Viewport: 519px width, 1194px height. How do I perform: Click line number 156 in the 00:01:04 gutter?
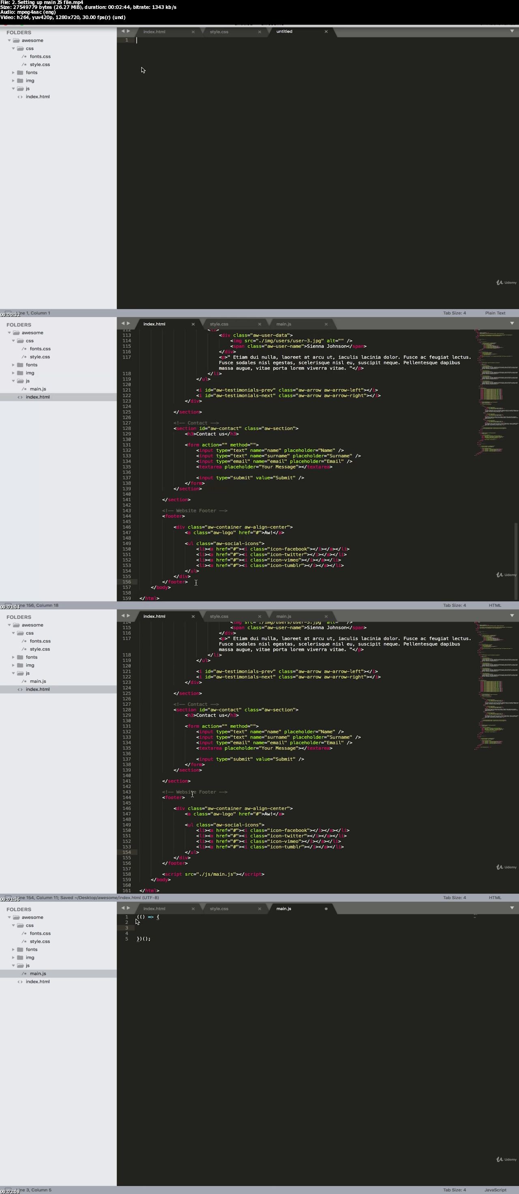click(x=127, y=582)
